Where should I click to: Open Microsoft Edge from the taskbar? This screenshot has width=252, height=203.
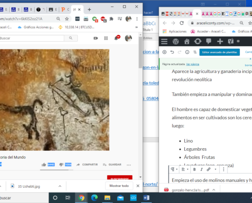[94, 198]
